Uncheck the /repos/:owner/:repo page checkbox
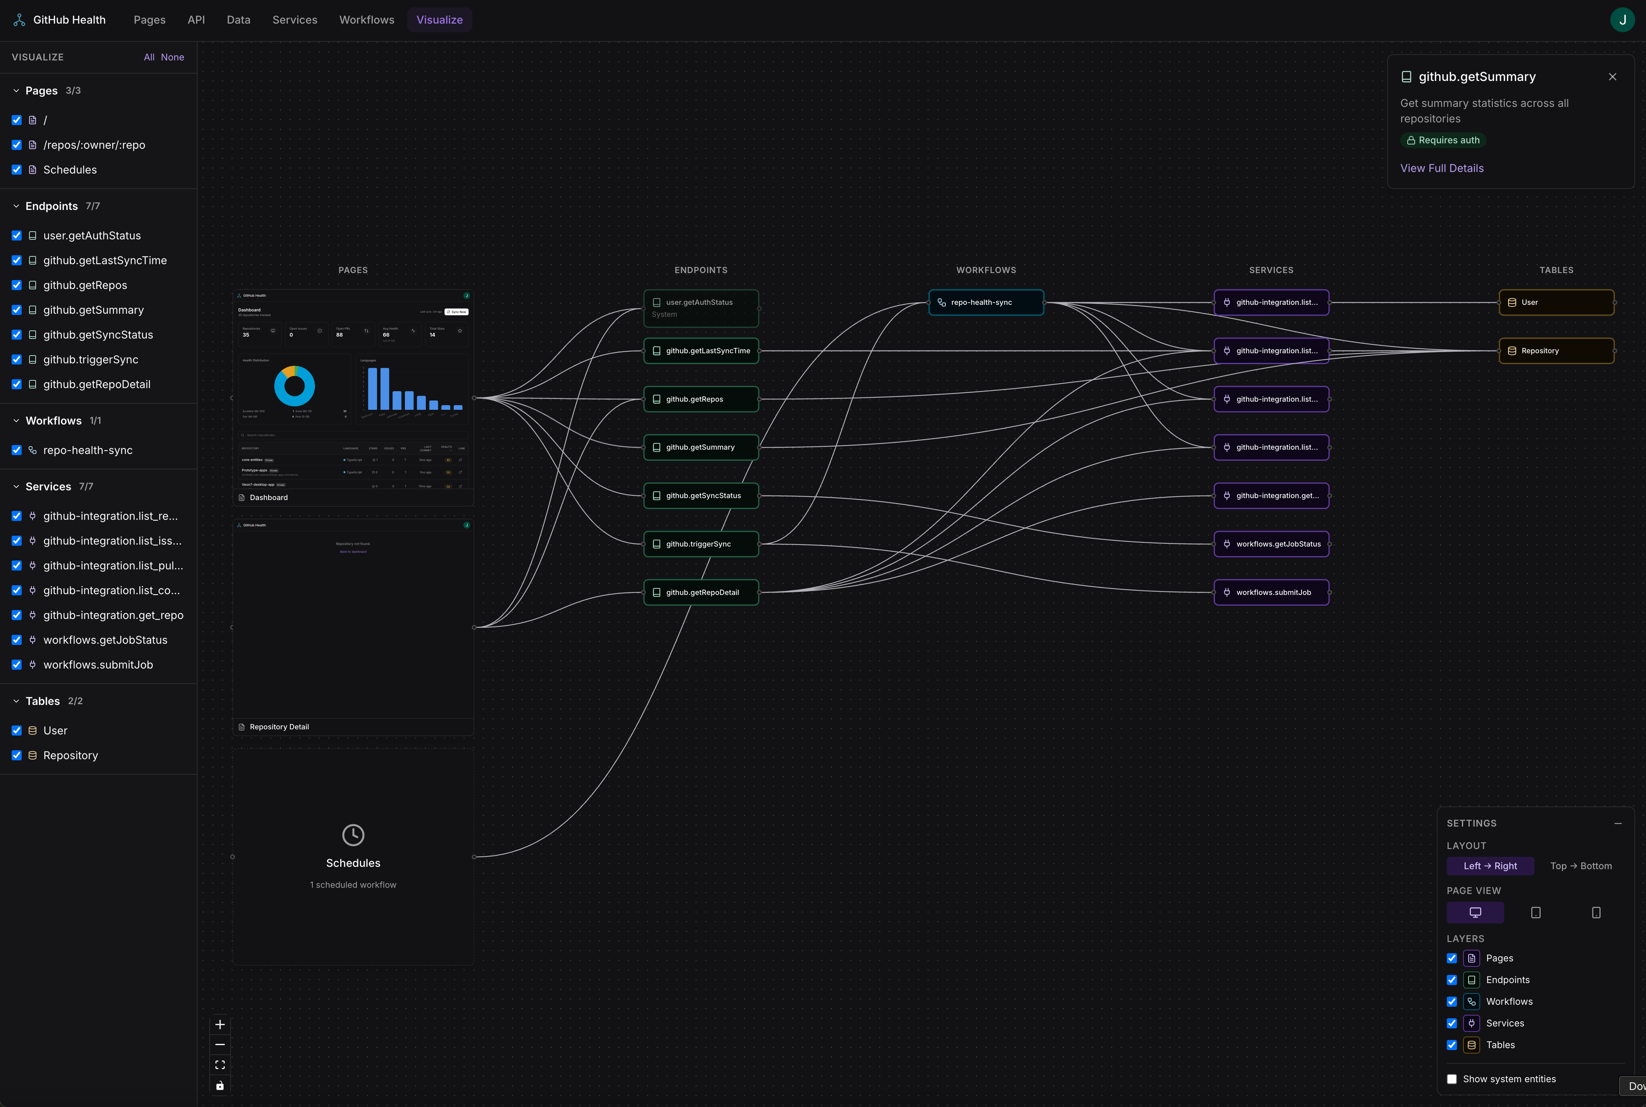The width and height of the screenshot is (1646, 1107). pos(17,145)
